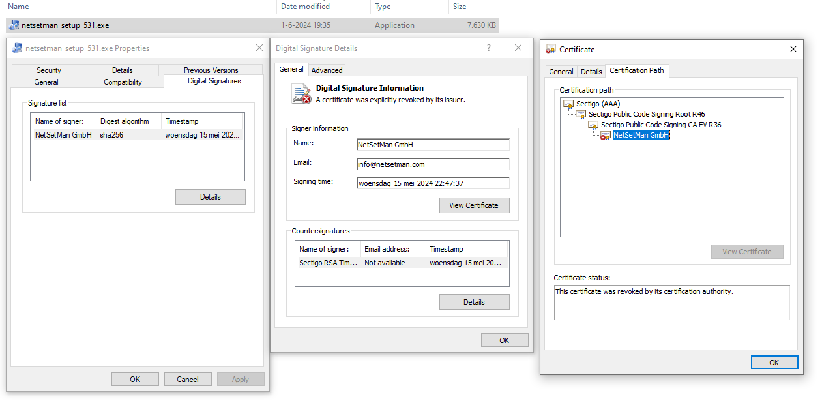822x403 pixels.
Task: Click the Certificate status text box
Action: 672,303
